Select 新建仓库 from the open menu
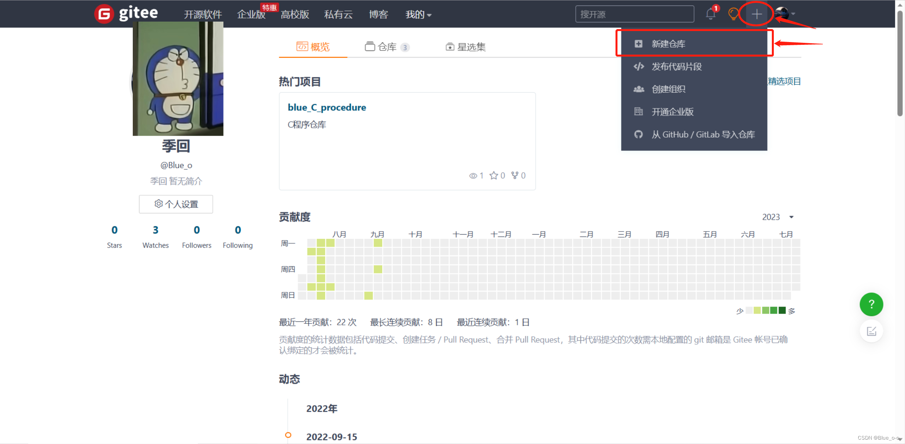 click(668, 43)
